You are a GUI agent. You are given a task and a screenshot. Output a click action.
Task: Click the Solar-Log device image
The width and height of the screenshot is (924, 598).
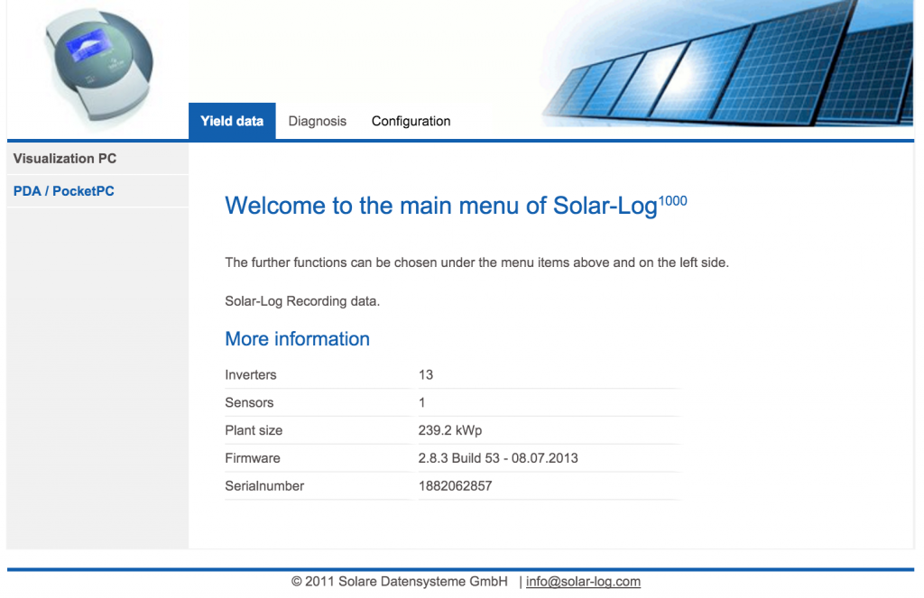[99, 66]
